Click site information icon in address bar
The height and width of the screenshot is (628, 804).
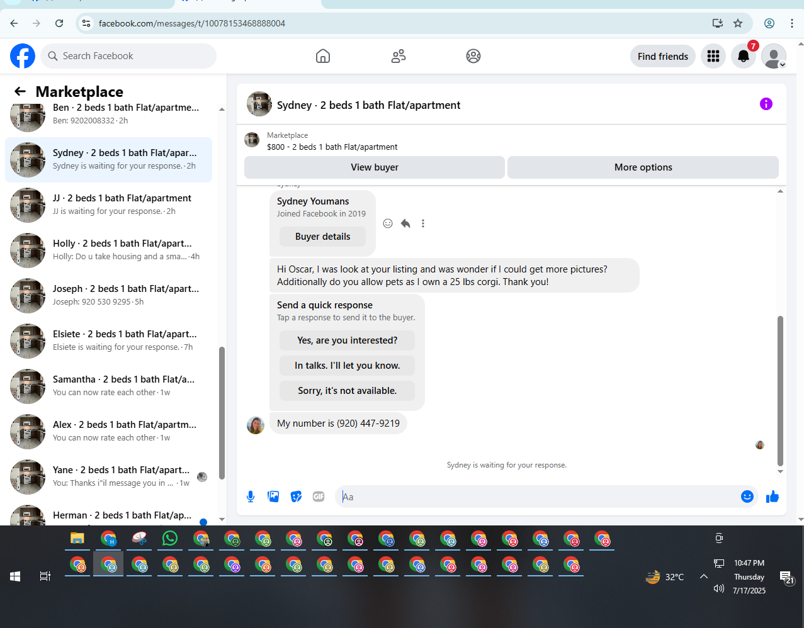tap(87, 23)
